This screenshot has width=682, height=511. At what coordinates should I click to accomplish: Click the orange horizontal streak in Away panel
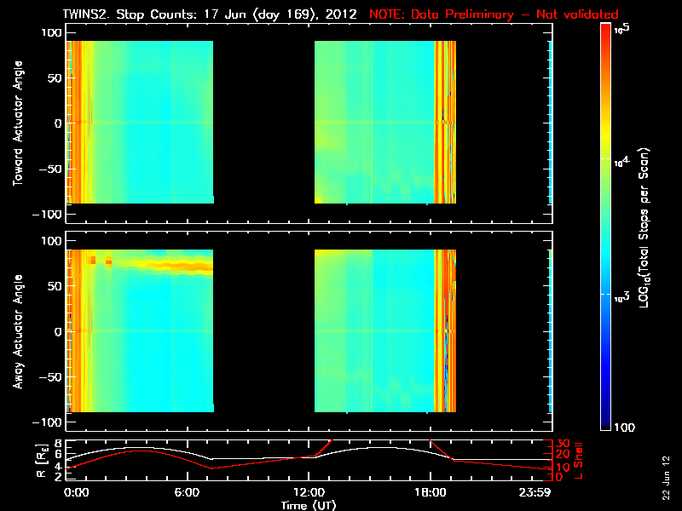tap(179, 266)
